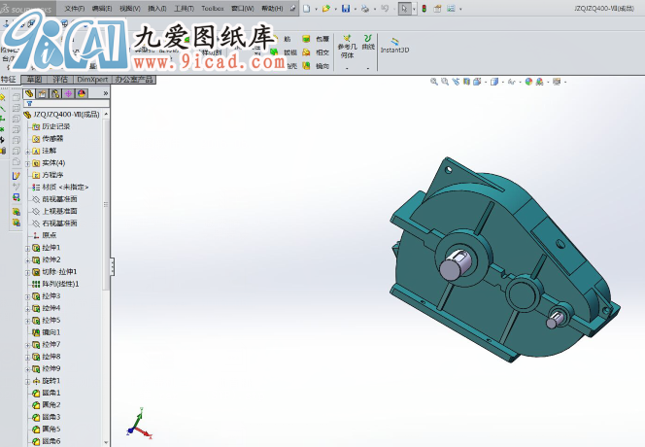Click the FeatureManager design tree tab icon
Image resolution: width=645 pixels, height=447 pixels.
tap(29, 93)
